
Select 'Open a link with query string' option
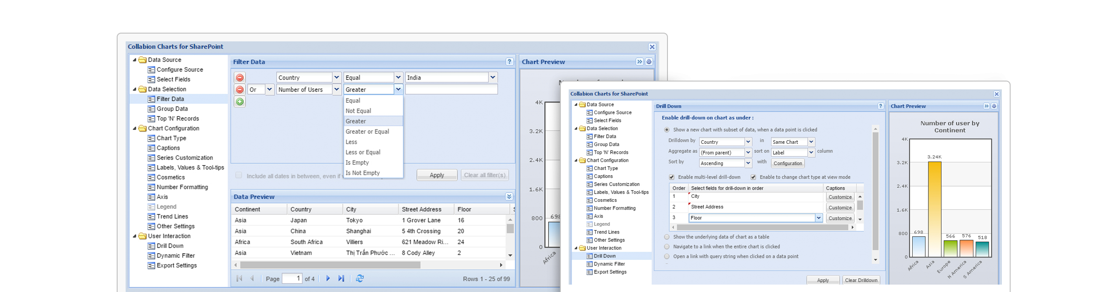667,257
